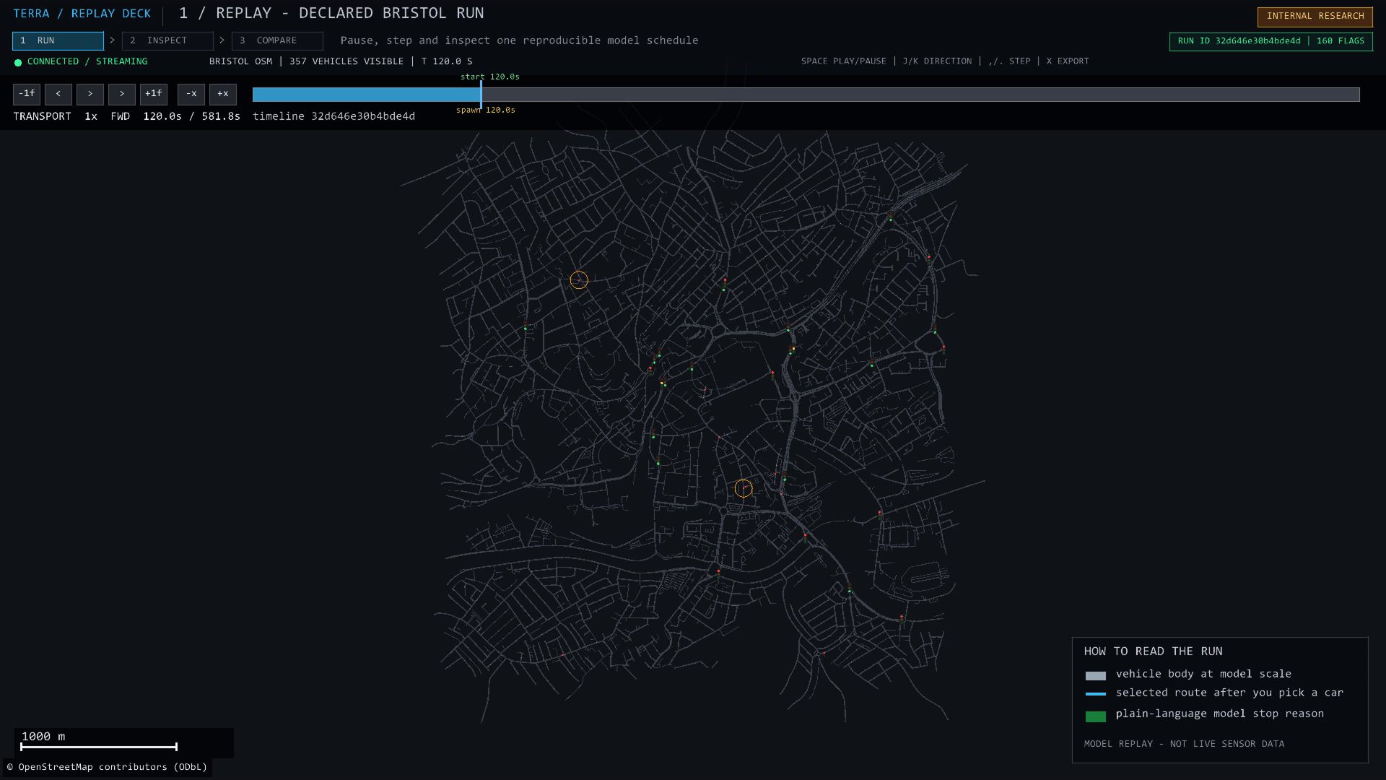This screenshot has width=1386, height=780.
Task: Select the orange-circled vehicle in upper-left map area
Action: pyautogui.click(x=579, y=280)
